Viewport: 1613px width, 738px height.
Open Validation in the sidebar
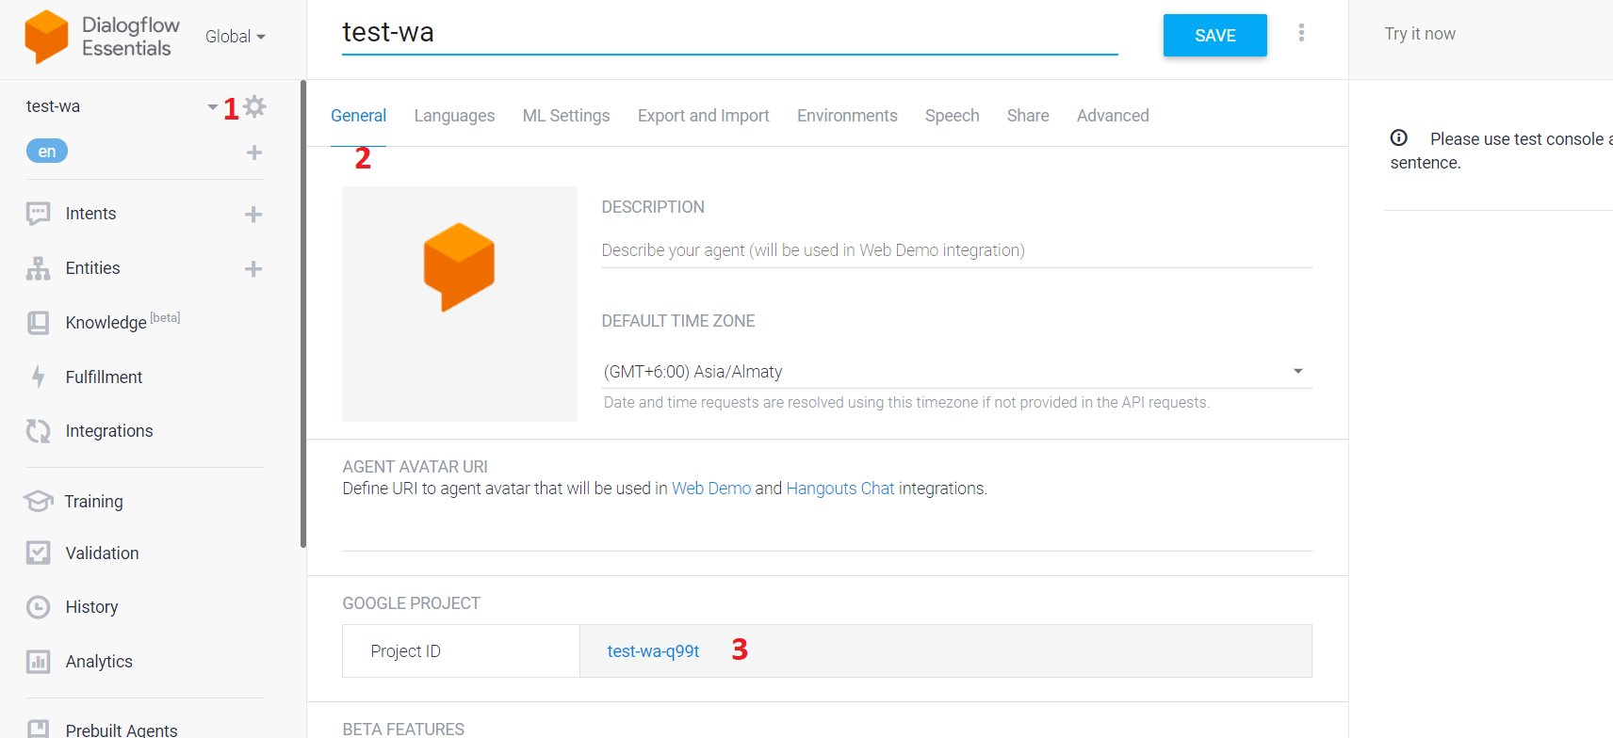click(102, 553)
